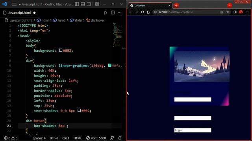Click the code minimap
The height and width of the screenshot is (141, 252).
tap(117, 34)
